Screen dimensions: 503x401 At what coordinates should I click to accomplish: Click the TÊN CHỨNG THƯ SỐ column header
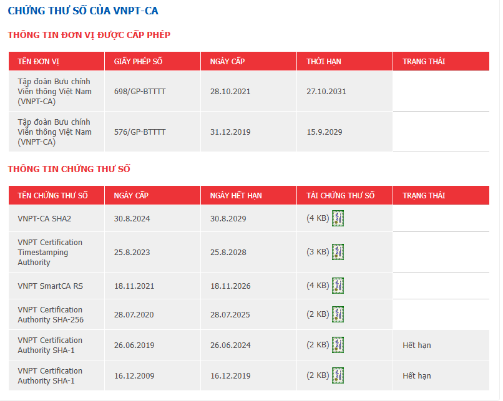pos(56,195)
